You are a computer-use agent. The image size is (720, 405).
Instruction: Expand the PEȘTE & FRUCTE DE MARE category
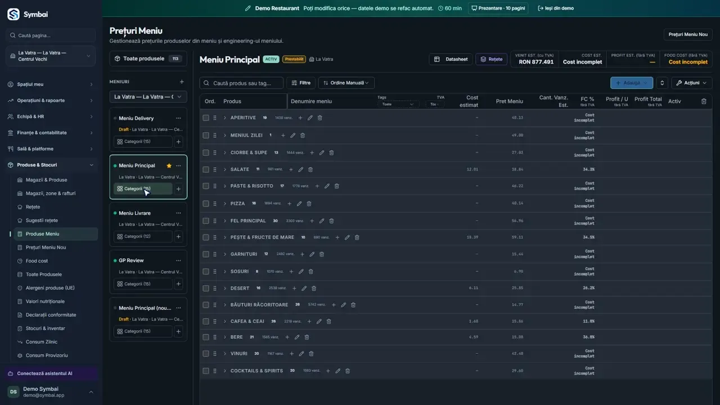(x=225, y=237)
